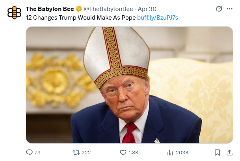Share the post via share icon
This screenshot has height=161, width=240.
pyautogui.click(x=229, y=152)
